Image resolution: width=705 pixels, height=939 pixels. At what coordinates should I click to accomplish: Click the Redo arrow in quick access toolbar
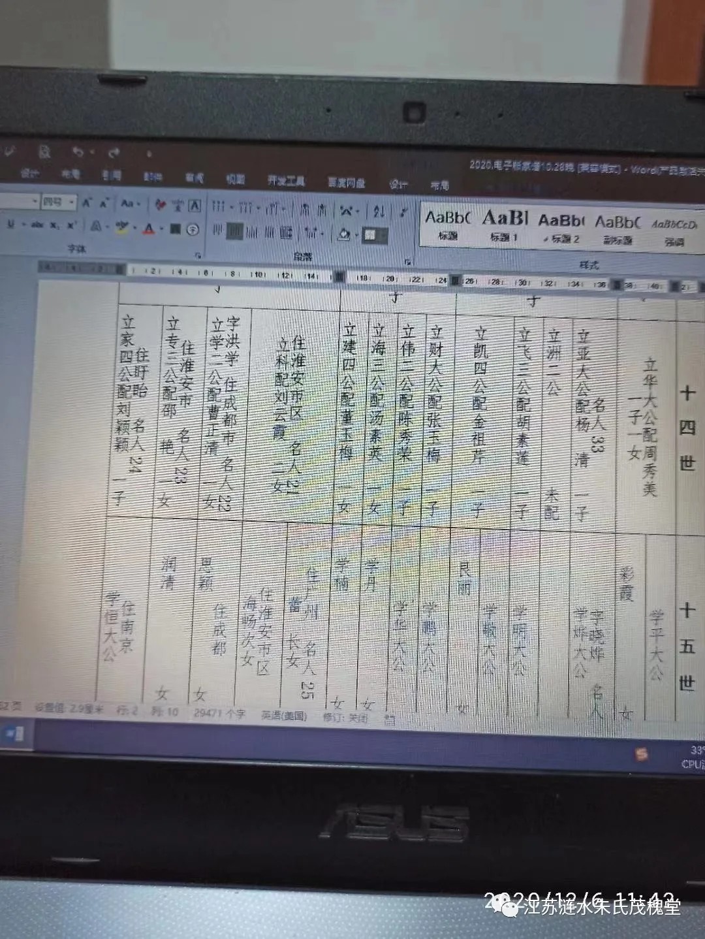[x=114, y=153]
